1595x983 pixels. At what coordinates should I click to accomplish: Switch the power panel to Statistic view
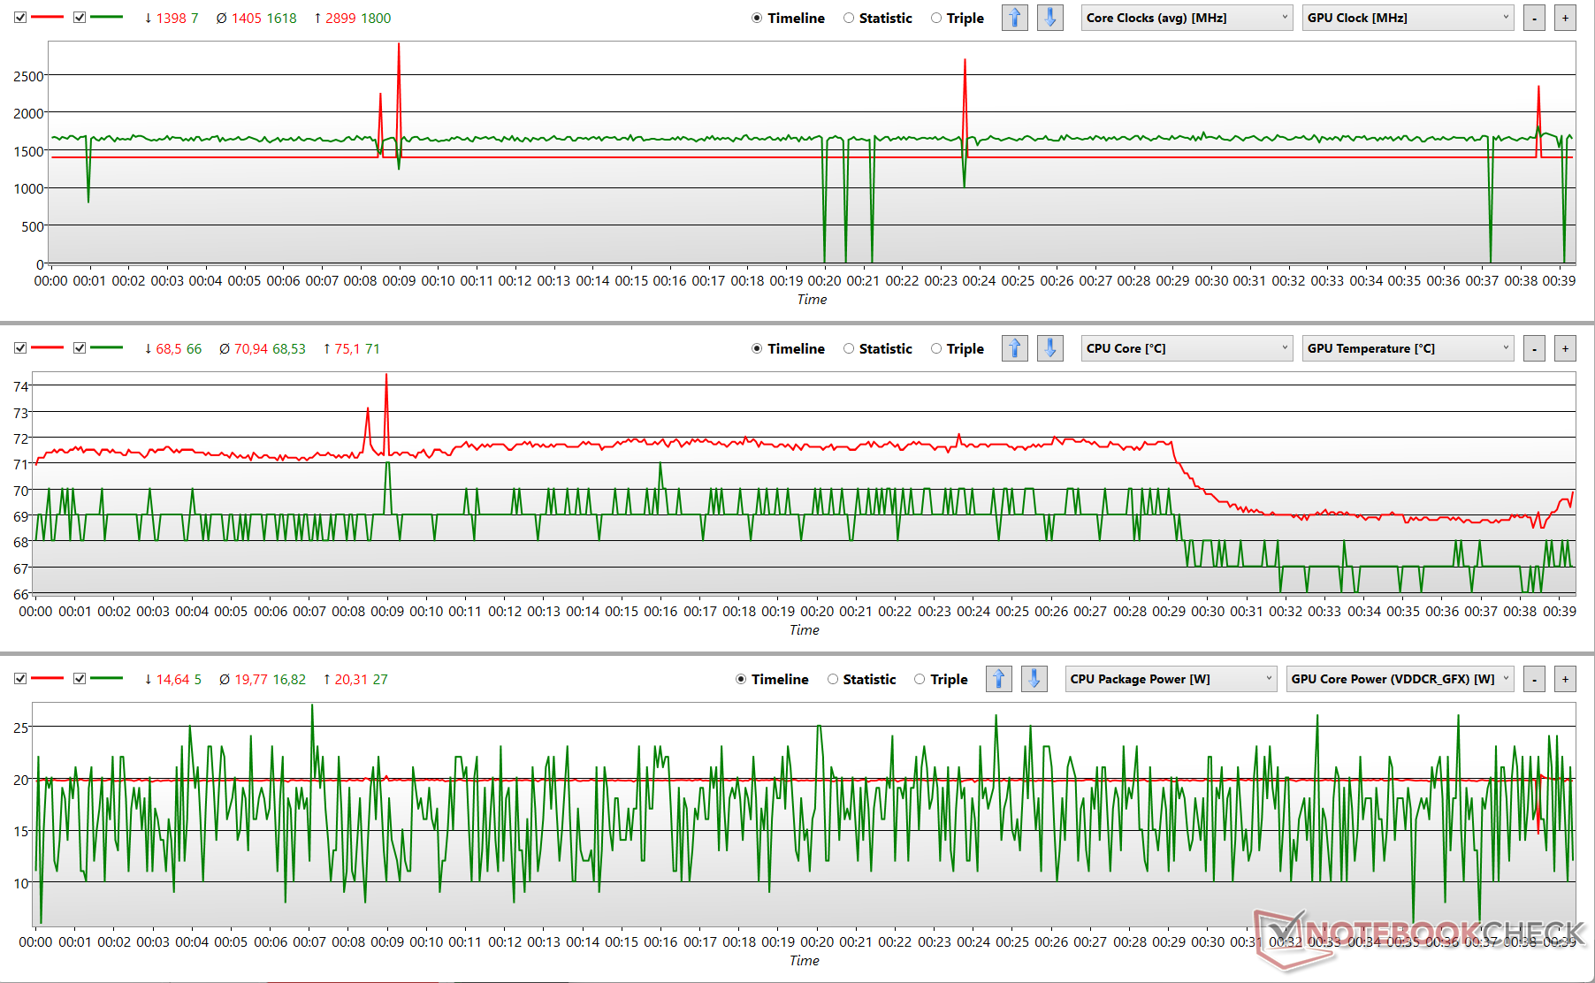pos(833,679)
